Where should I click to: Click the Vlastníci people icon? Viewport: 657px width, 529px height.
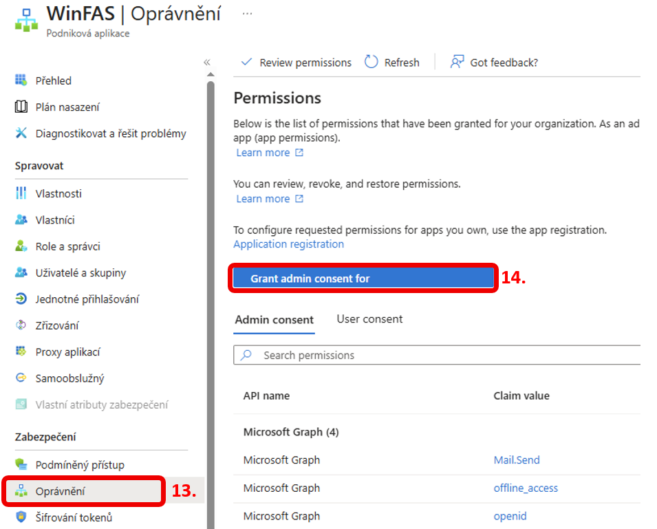point(21,220)
